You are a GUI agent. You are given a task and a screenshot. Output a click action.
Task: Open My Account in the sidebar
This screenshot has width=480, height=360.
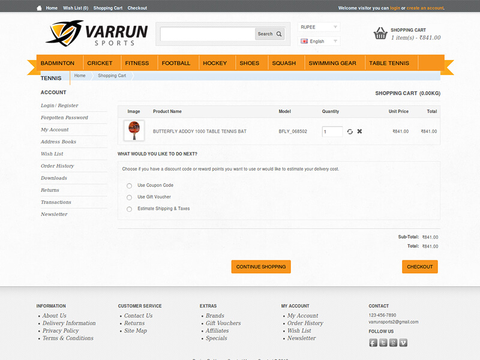(55, 130)
